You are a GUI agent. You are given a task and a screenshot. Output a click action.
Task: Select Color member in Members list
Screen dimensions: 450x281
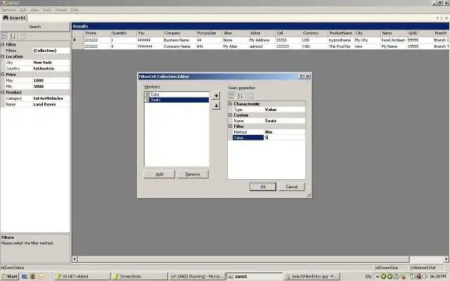pyautogui.click(x=176, y=94)
